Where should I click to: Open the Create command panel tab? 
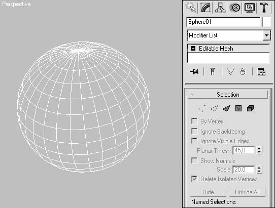click(191, 8)
